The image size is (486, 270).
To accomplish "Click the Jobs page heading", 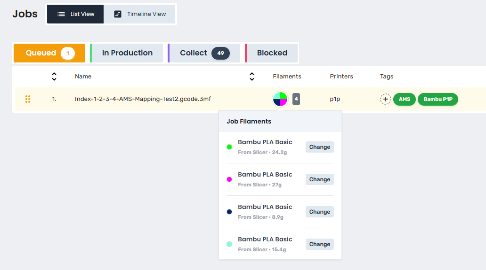I will (25, 14).
